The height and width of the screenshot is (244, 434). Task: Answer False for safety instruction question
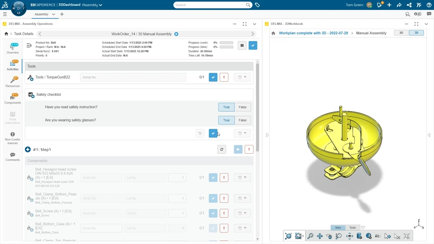pyautogui.click(x=242, y=107)
